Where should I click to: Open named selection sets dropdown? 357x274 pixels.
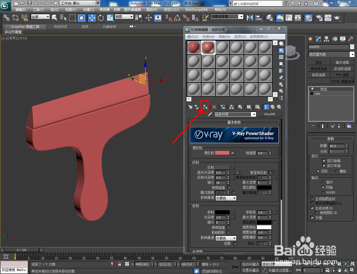(x=227, y=17)
